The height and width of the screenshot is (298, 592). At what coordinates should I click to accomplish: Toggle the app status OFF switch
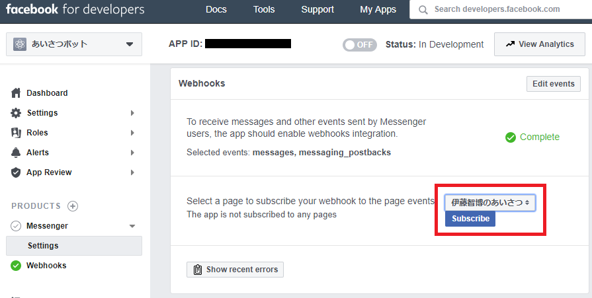[x=359, y=44]
